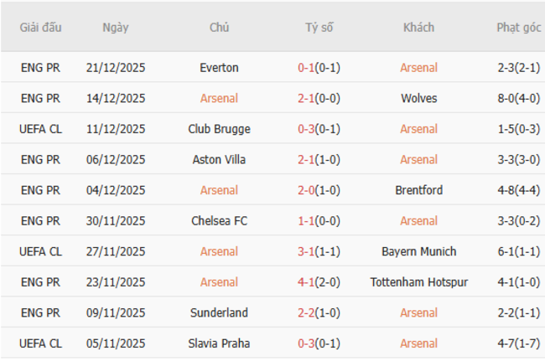
Task: Click the 1-1(0-0) Chelsea match score
Action: tap(319, 220)
